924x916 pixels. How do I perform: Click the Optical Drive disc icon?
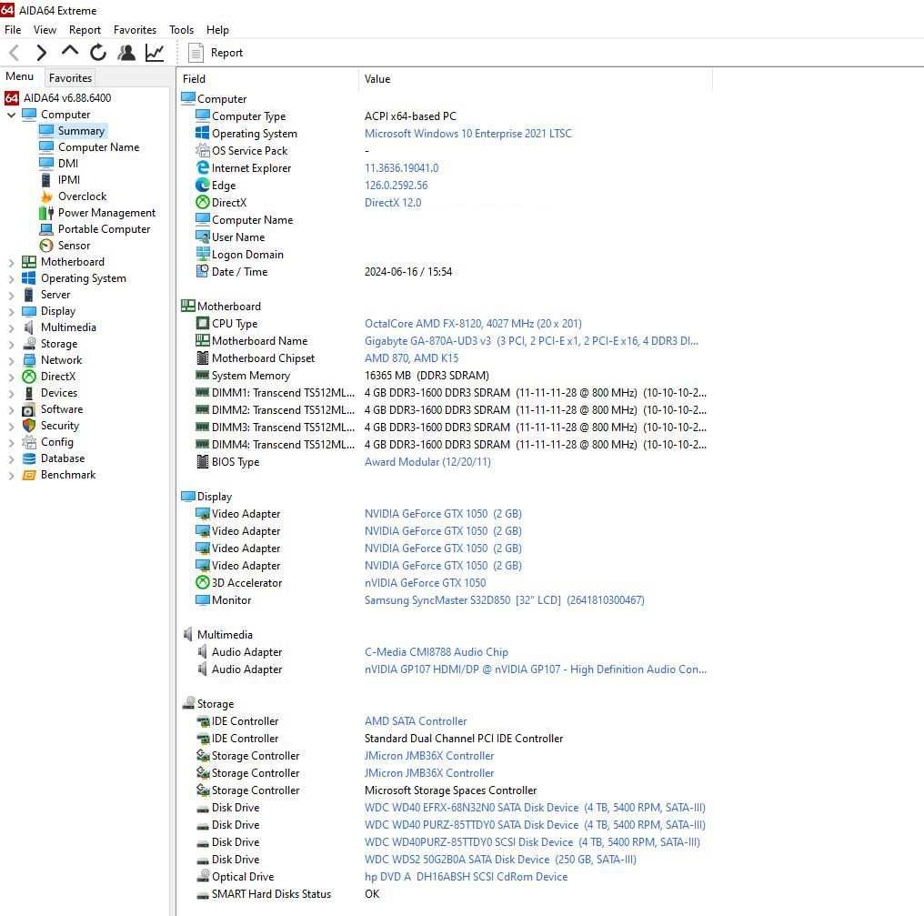[203, 876]
